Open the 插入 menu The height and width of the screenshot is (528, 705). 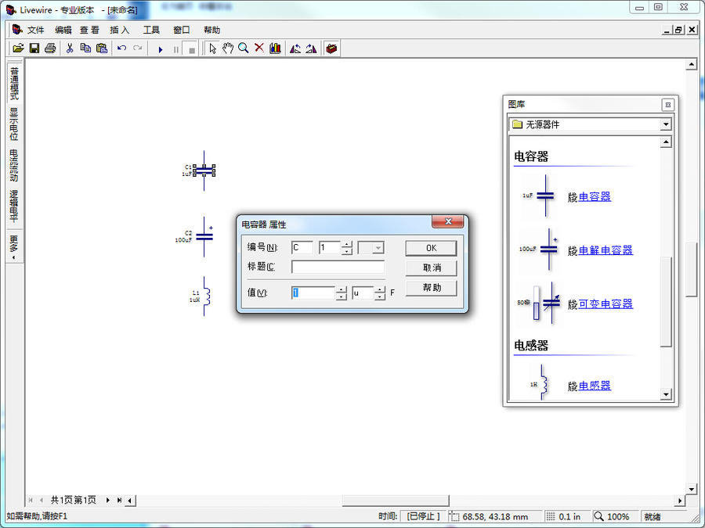point(120,30)
